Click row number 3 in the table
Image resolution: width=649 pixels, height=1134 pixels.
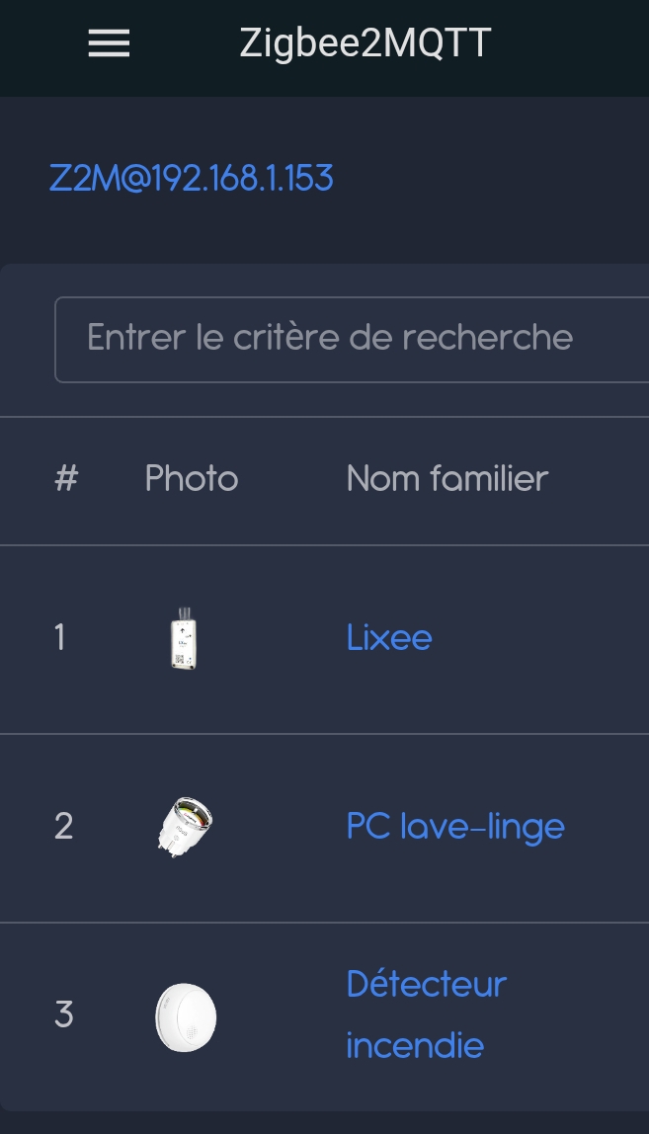coord(64,1014)
